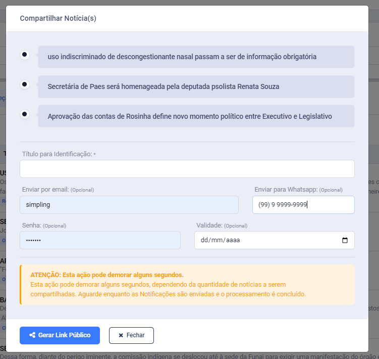Click the calendar icon in Validade field
Viewport: 379px width, 359px height.
[x=345, y=240]
